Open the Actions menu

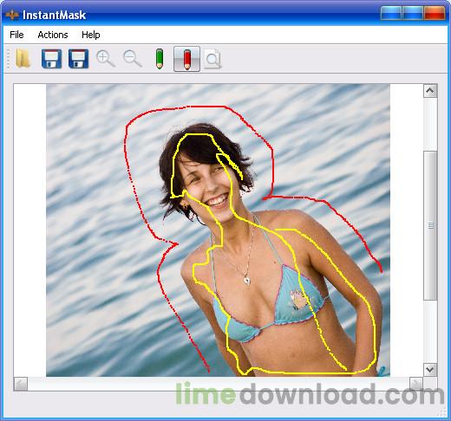pos(53,35)
